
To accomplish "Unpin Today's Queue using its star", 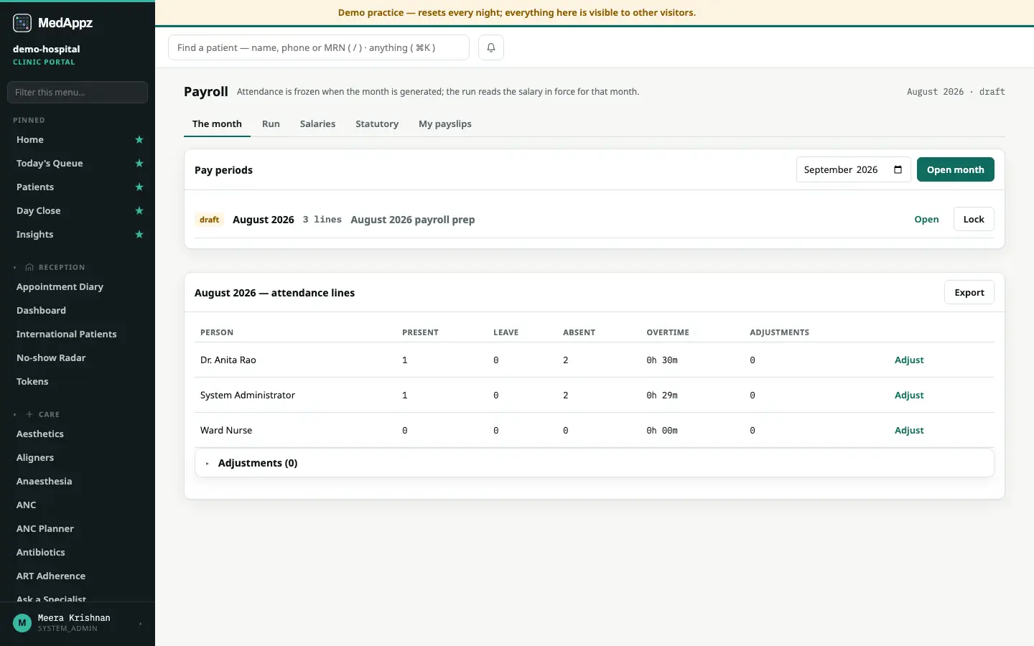I will click(x=139, y=164).
